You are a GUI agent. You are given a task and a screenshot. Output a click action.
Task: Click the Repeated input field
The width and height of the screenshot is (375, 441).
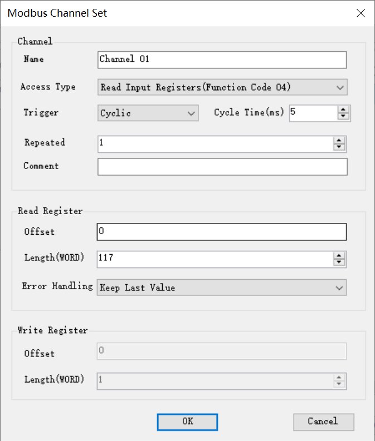click(x=215, y=143)
